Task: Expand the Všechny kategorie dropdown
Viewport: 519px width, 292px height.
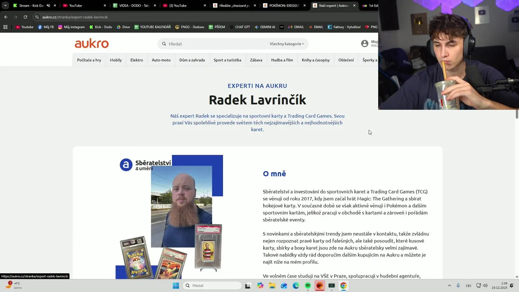Action: click(x=287, y=44)
